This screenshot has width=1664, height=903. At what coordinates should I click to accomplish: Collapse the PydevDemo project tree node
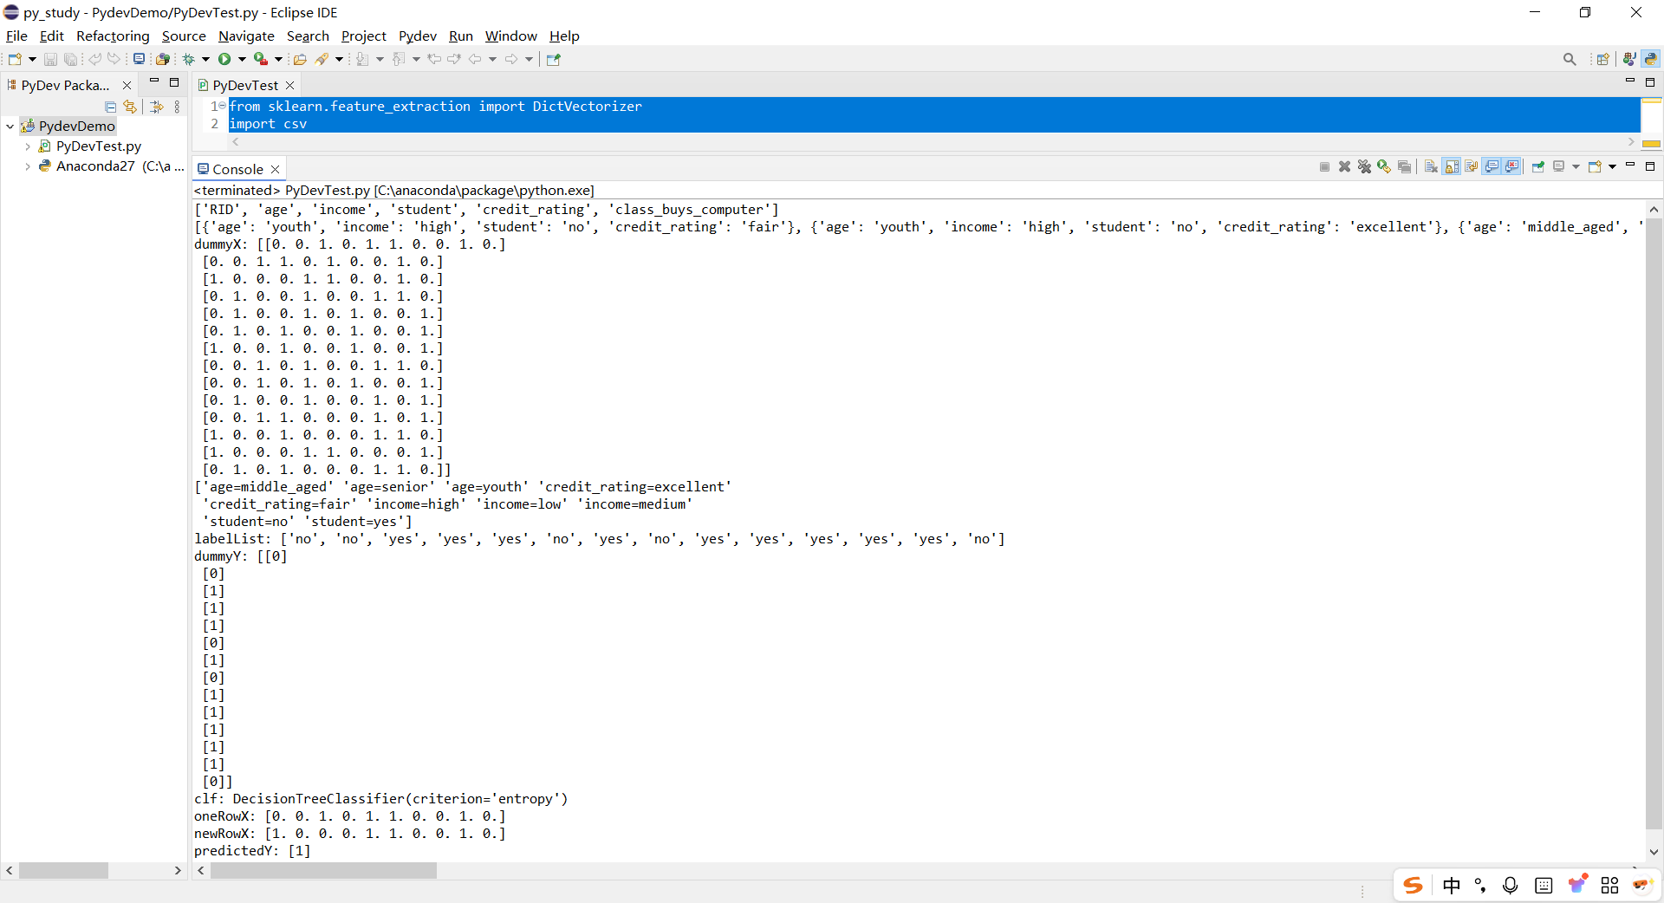coord(10,127)
